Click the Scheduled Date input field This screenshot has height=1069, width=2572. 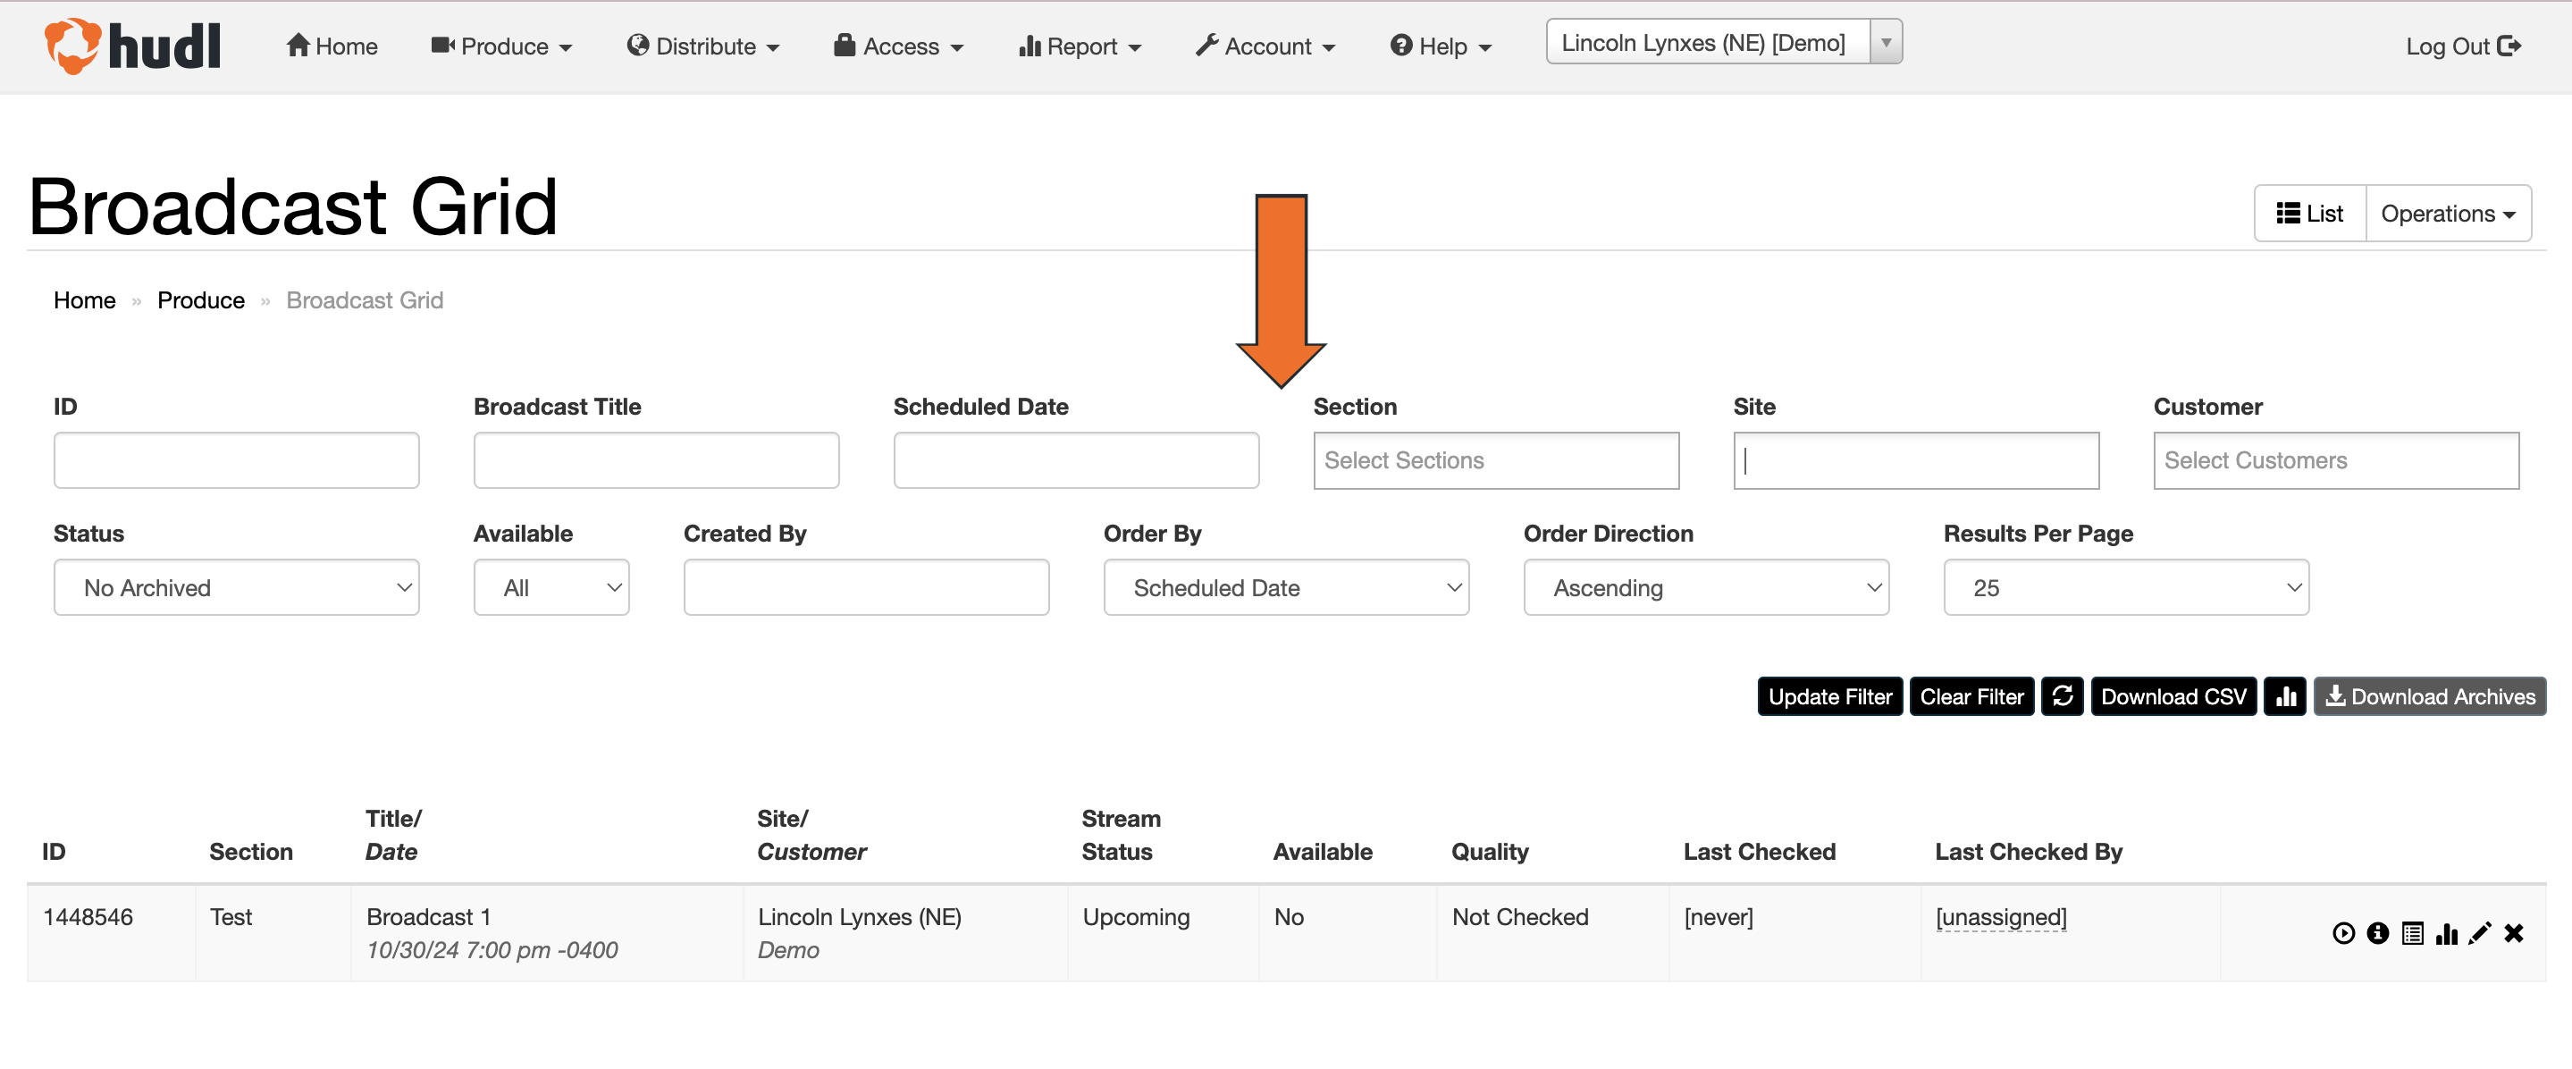(1076, 460)
